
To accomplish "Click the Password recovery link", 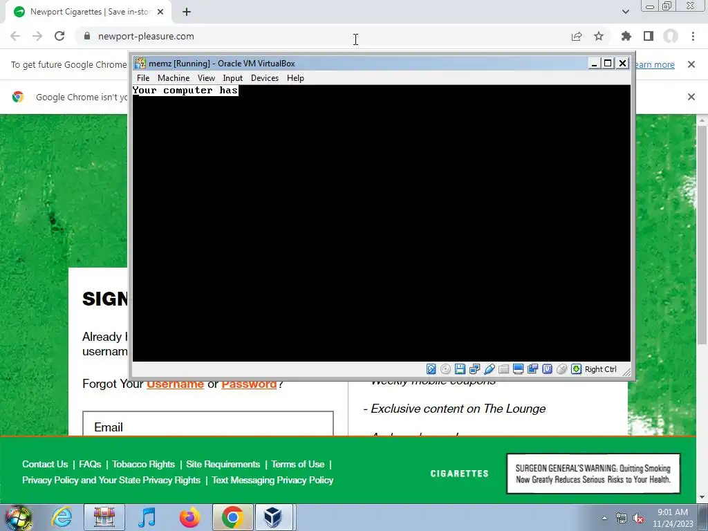I will (249, 384).
